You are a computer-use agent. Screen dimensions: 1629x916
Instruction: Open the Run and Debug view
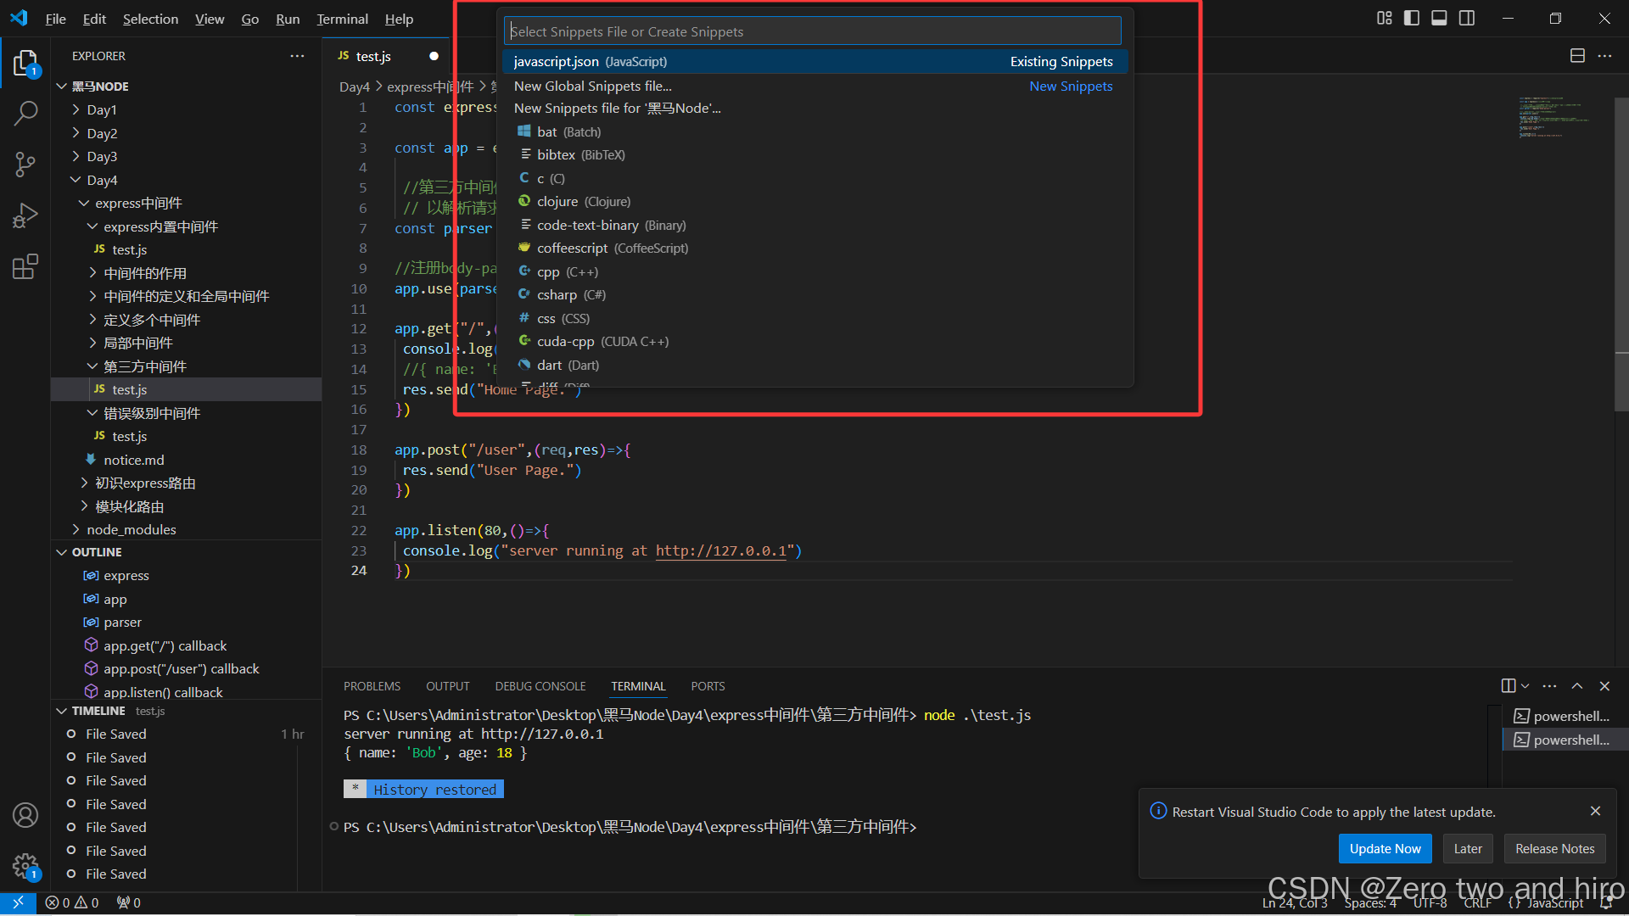pyautogui.click(x=25, y=215)
